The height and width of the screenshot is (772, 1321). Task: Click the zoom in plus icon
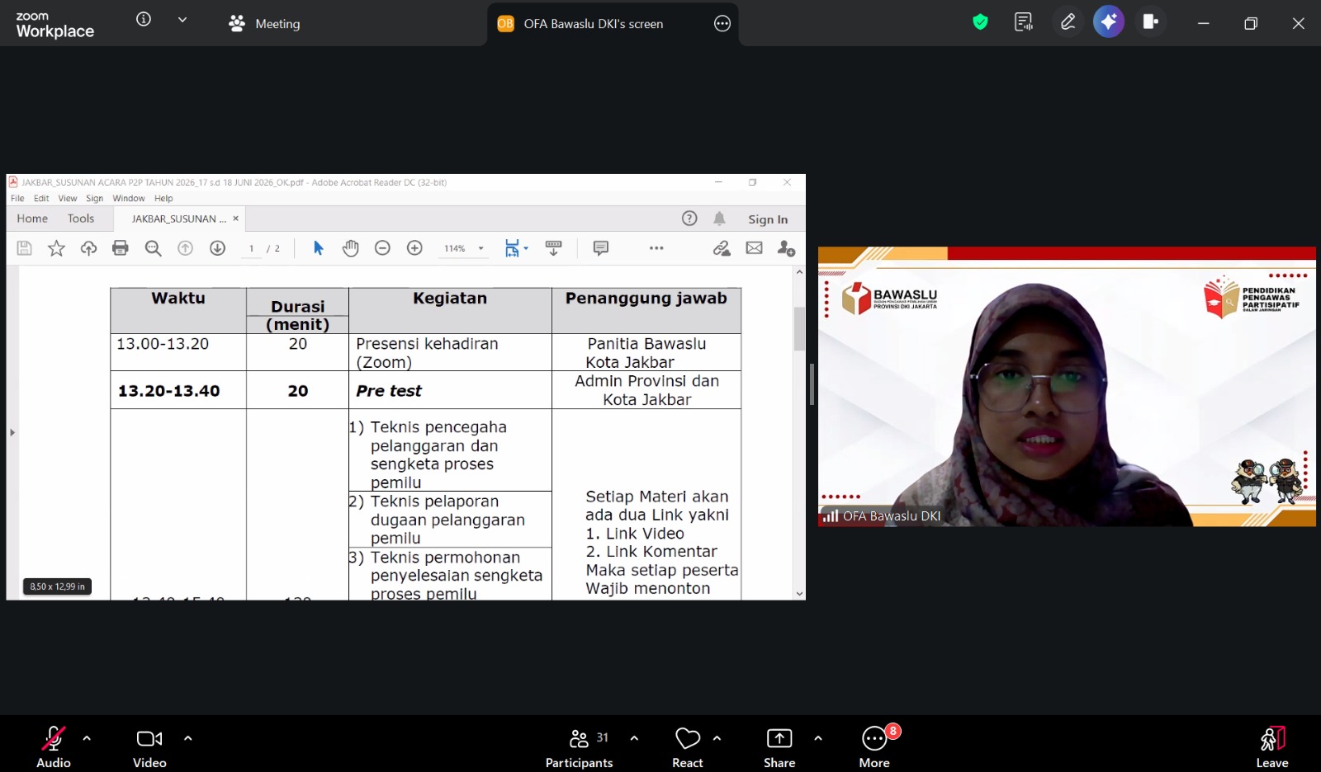point(414,248)
